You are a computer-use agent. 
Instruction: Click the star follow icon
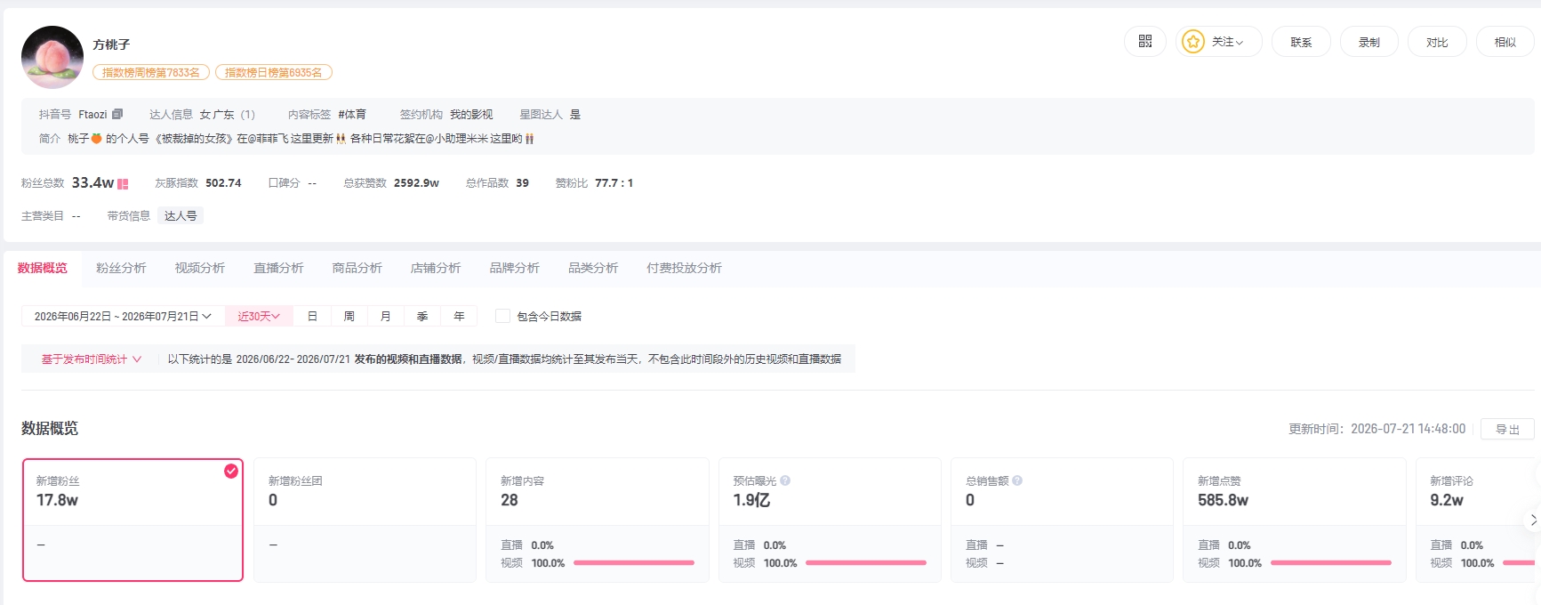(1192, 42)
